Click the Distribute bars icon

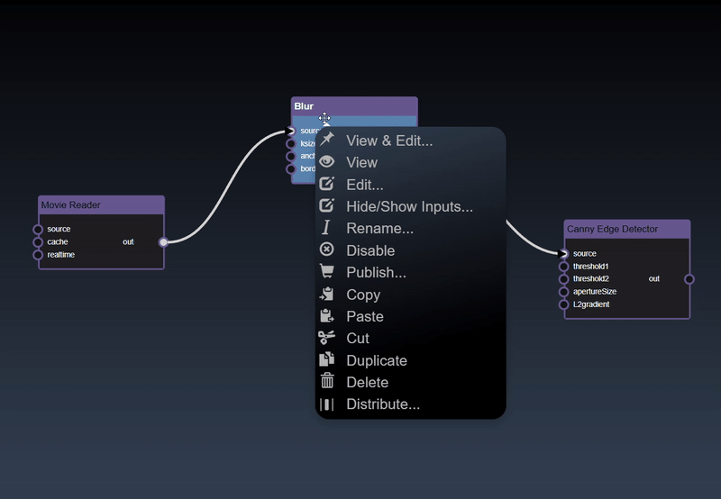[x=327, y=404]
